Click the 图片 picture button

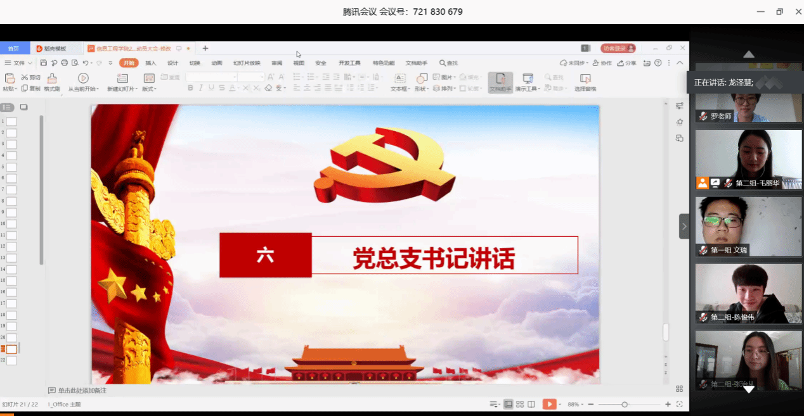[x=444, y=77]
